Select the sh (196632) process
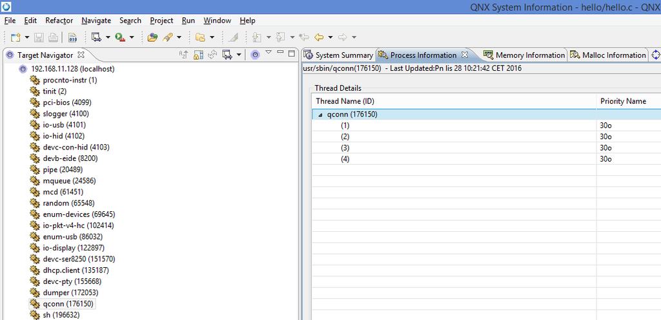Viewport: 661px width, 320px height. point(61,315)
